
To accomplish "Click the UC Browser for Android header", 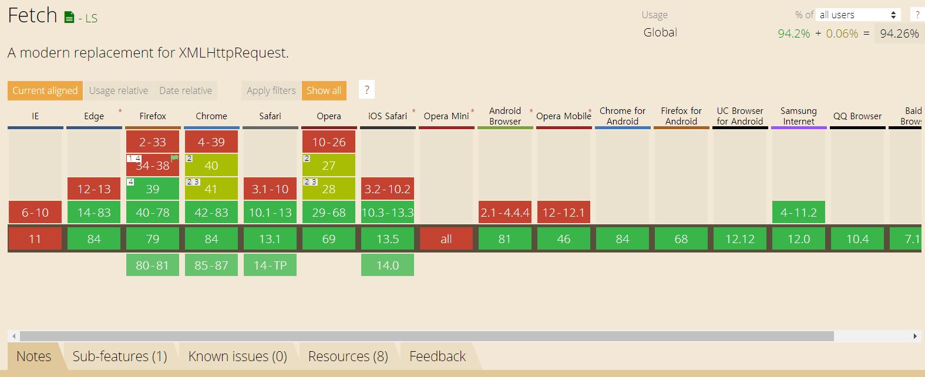I will pyautogui.click(x=740, y=116).
